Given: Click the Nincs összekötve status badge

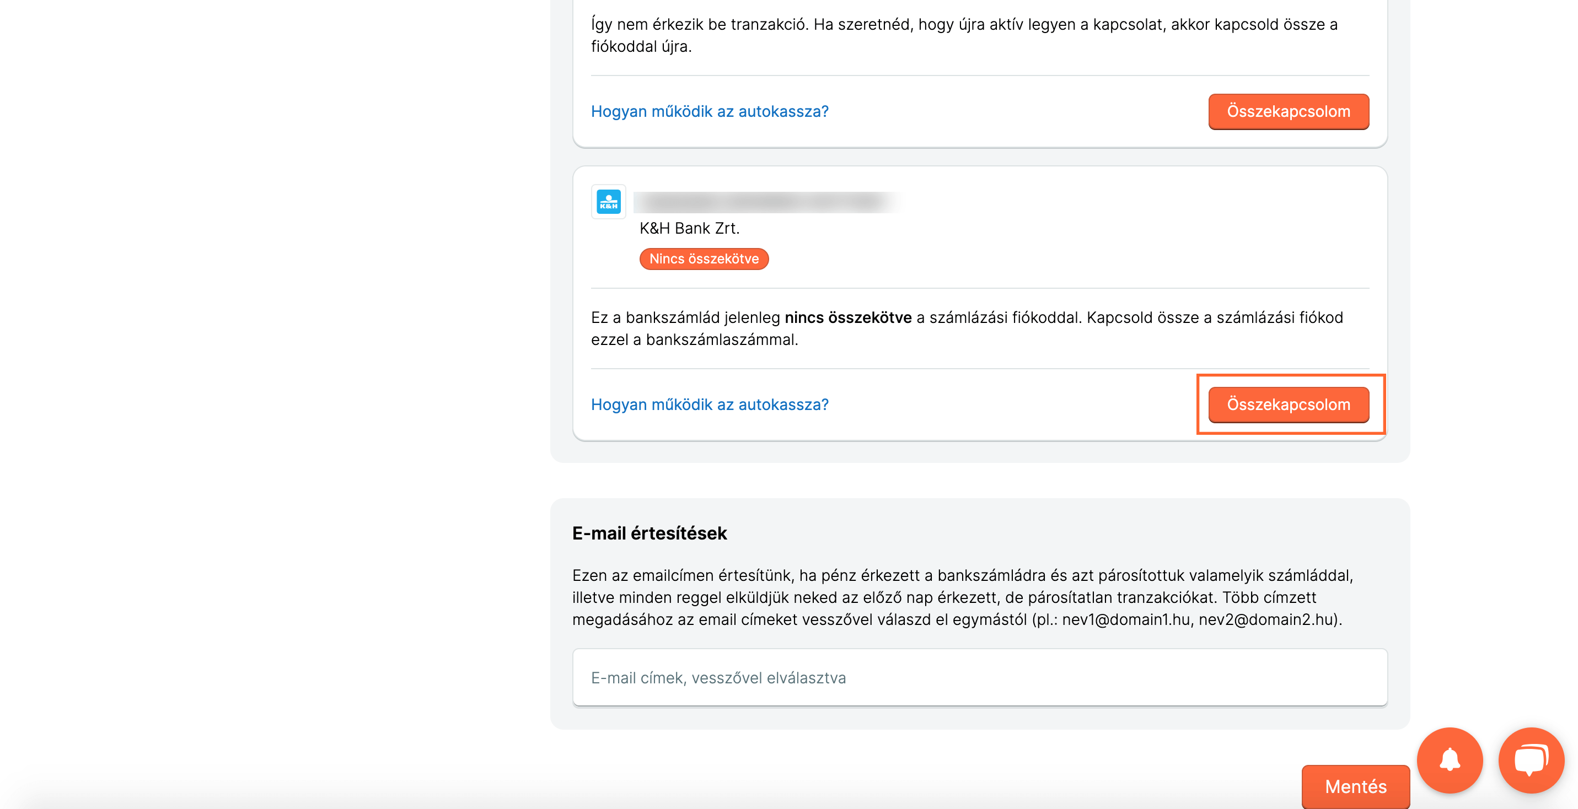Looking at the screenshot, I should pyautogui.click(x=704, y=259).
